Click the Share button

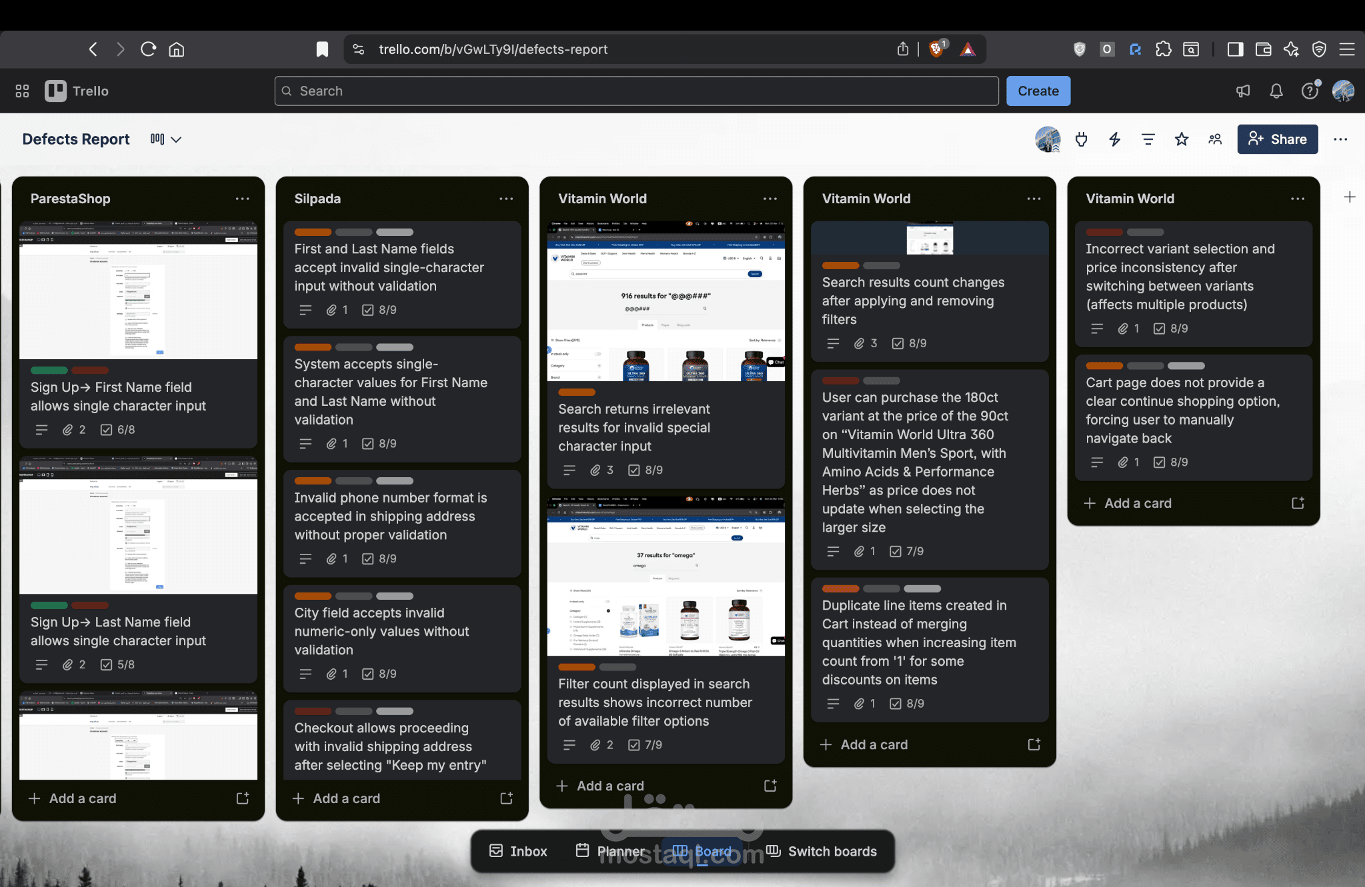pos(1277,139)
